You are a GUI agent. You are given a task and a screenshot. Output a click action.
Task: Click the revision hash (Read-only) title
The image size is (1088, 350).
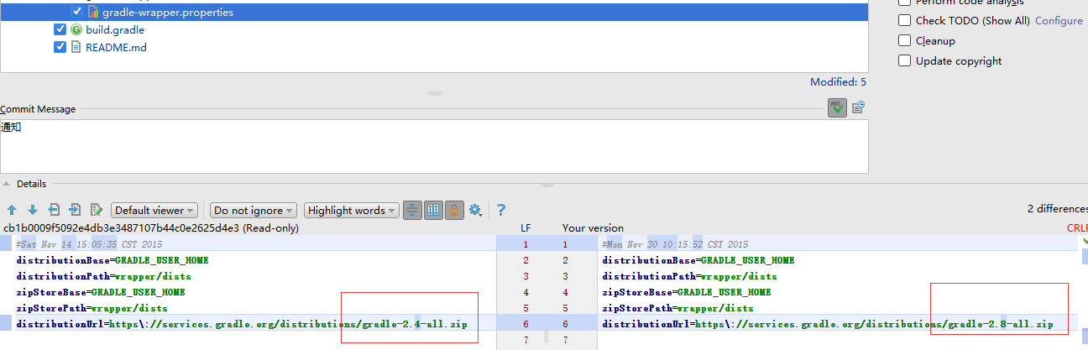151,227
